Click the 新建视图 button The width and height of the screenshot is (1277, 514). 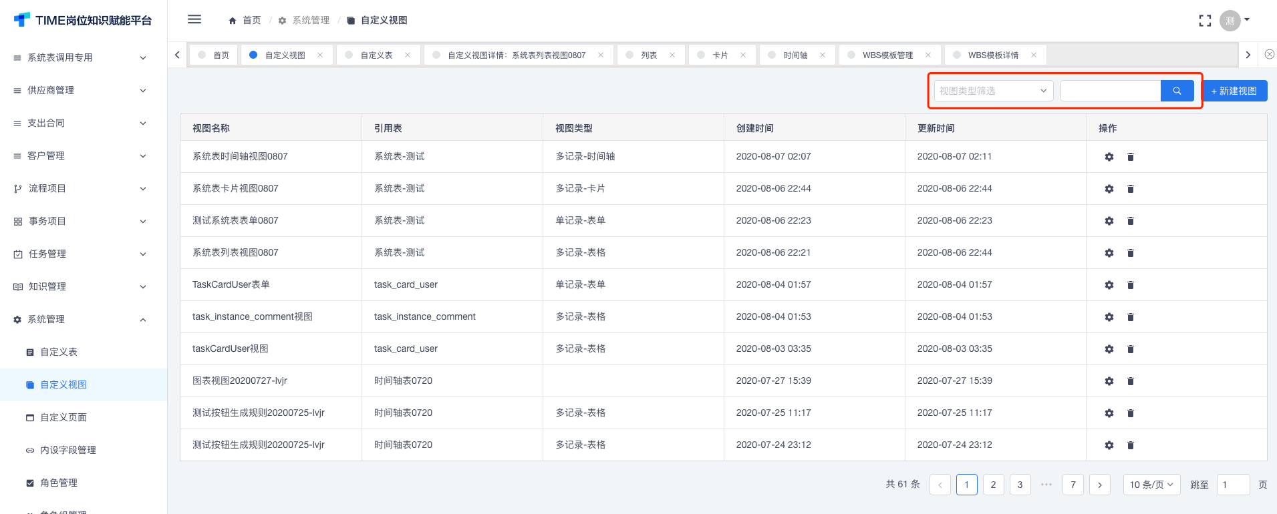click(x=1234, y=91)
